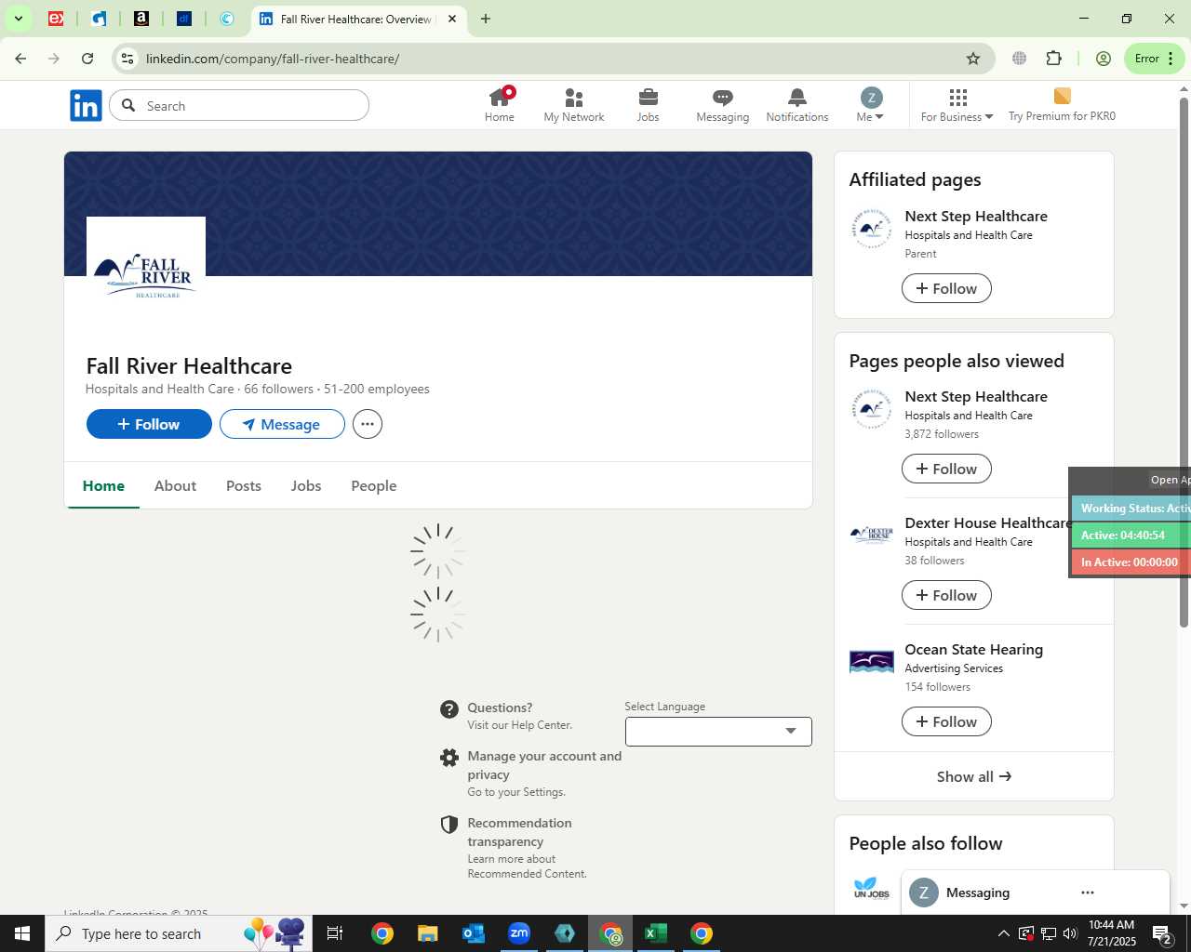The height and width of the screenshot is (952, 1191).
Task: Click Try Premium for PKR0 link
Action: [1062, 105]
